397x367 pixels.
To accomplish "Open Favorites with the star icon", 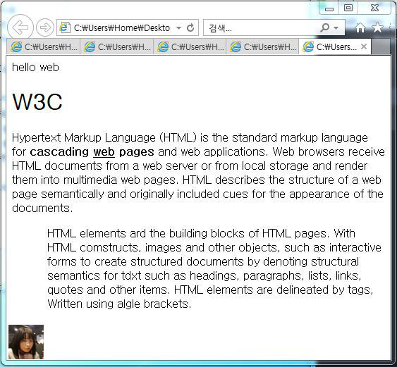I will tap(377, 27).
